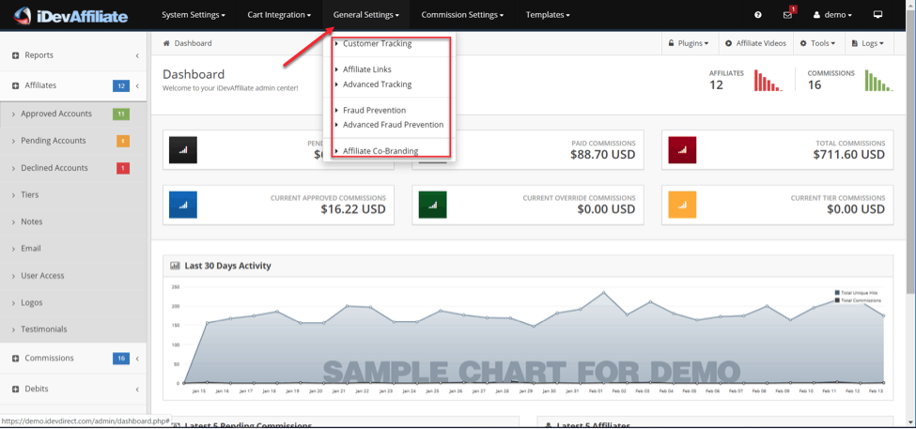Click the red Total Commissions stat icon
The height and width of the screenshot is (429, 916).
click(682, 150)
